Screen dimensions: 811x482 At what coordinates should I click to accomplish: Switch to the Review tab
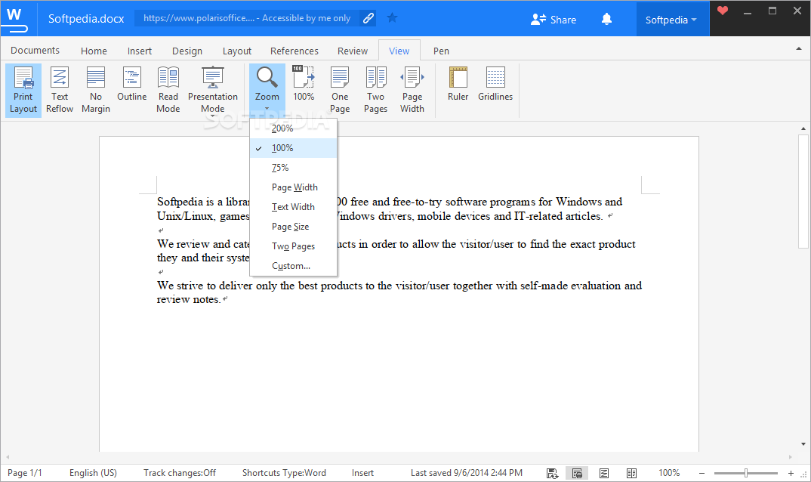(x=353, y=51)
